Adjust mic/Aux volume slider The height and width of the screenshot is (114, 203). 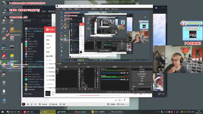112,73
